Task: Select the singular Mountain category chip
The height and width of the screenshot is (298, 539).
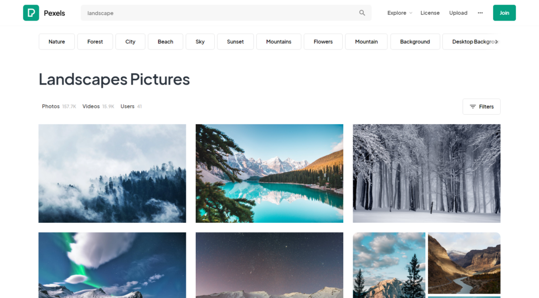Action: pyautogui.click(x=366, y=42)
